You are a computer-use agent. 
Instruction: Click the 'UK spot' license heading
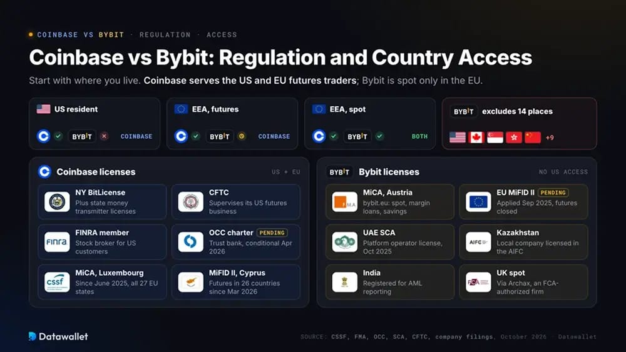coord(511,273)
